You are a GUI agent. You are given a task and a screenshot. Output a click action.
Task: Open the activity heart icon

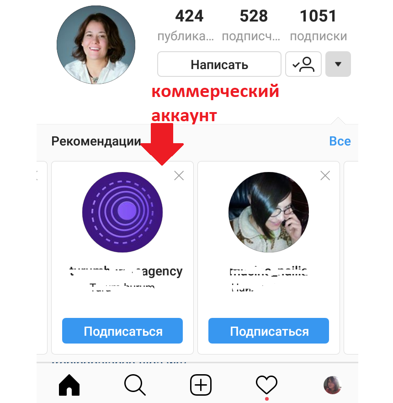(266, 385)
